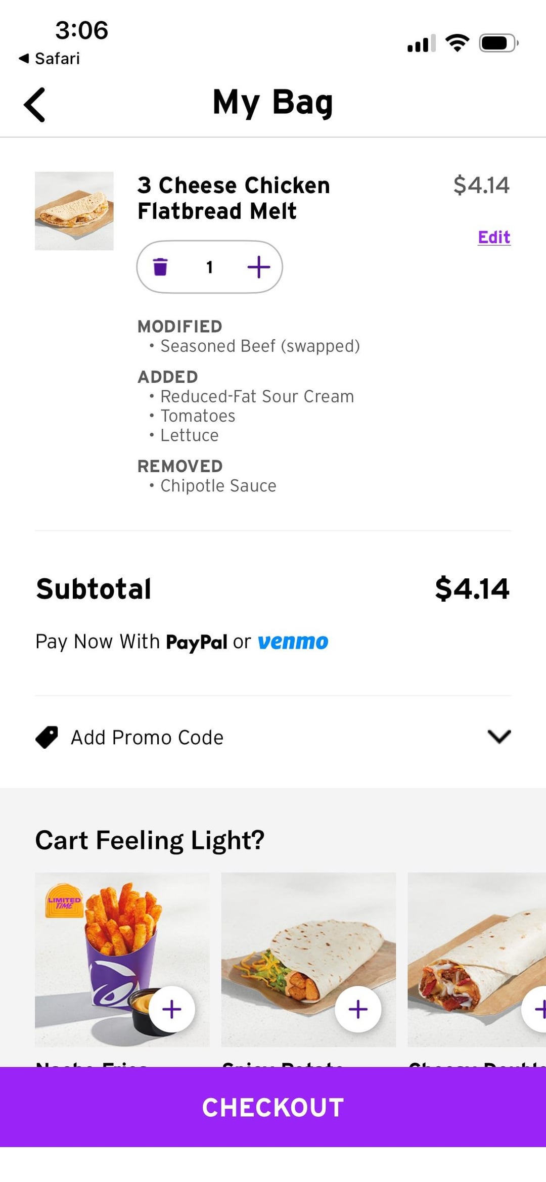Screen dimensions: 546x1182
Task: Click the Edit link for the item
Action: click(x=494, y=237)
